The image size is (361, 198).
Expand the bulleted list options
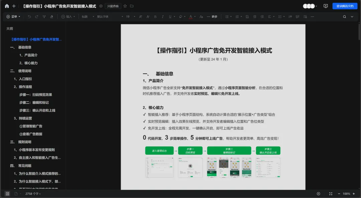click(231, 17)
